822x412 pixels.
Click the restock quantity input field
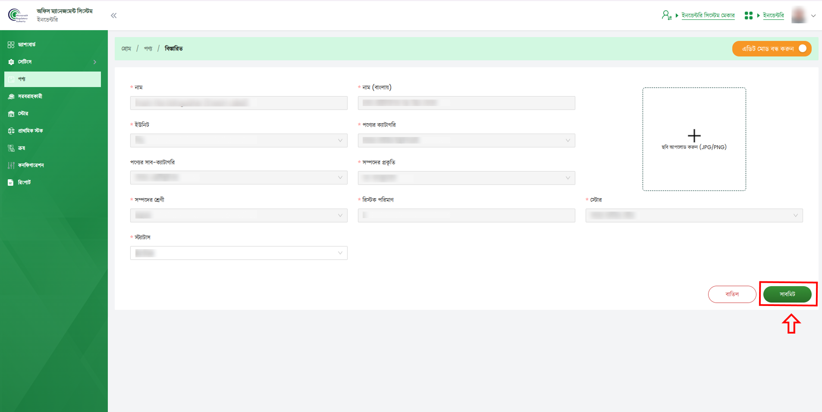pyautogui.click(x=466, y=215)
